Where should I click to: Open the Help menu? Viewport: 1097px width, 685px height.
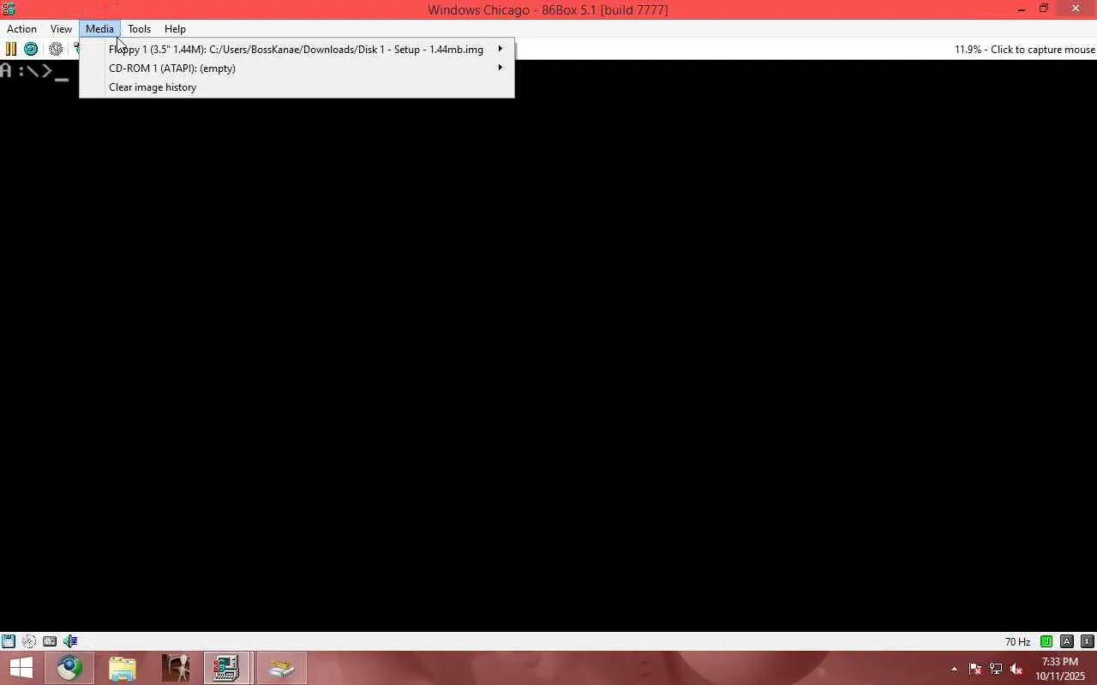[x=175, y=29]
